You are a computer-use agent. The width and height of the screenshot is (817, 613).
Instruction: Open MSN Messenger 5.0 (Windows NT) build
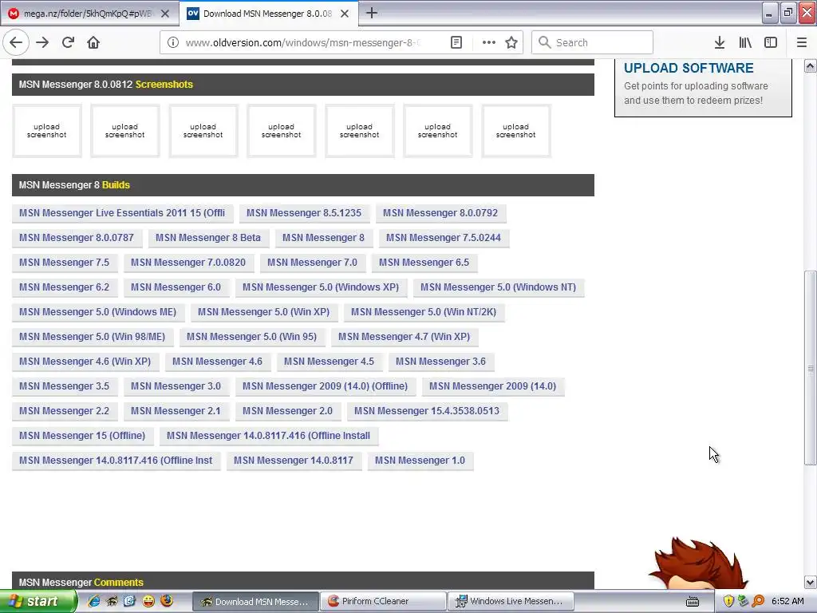click(x=498, y=287)
